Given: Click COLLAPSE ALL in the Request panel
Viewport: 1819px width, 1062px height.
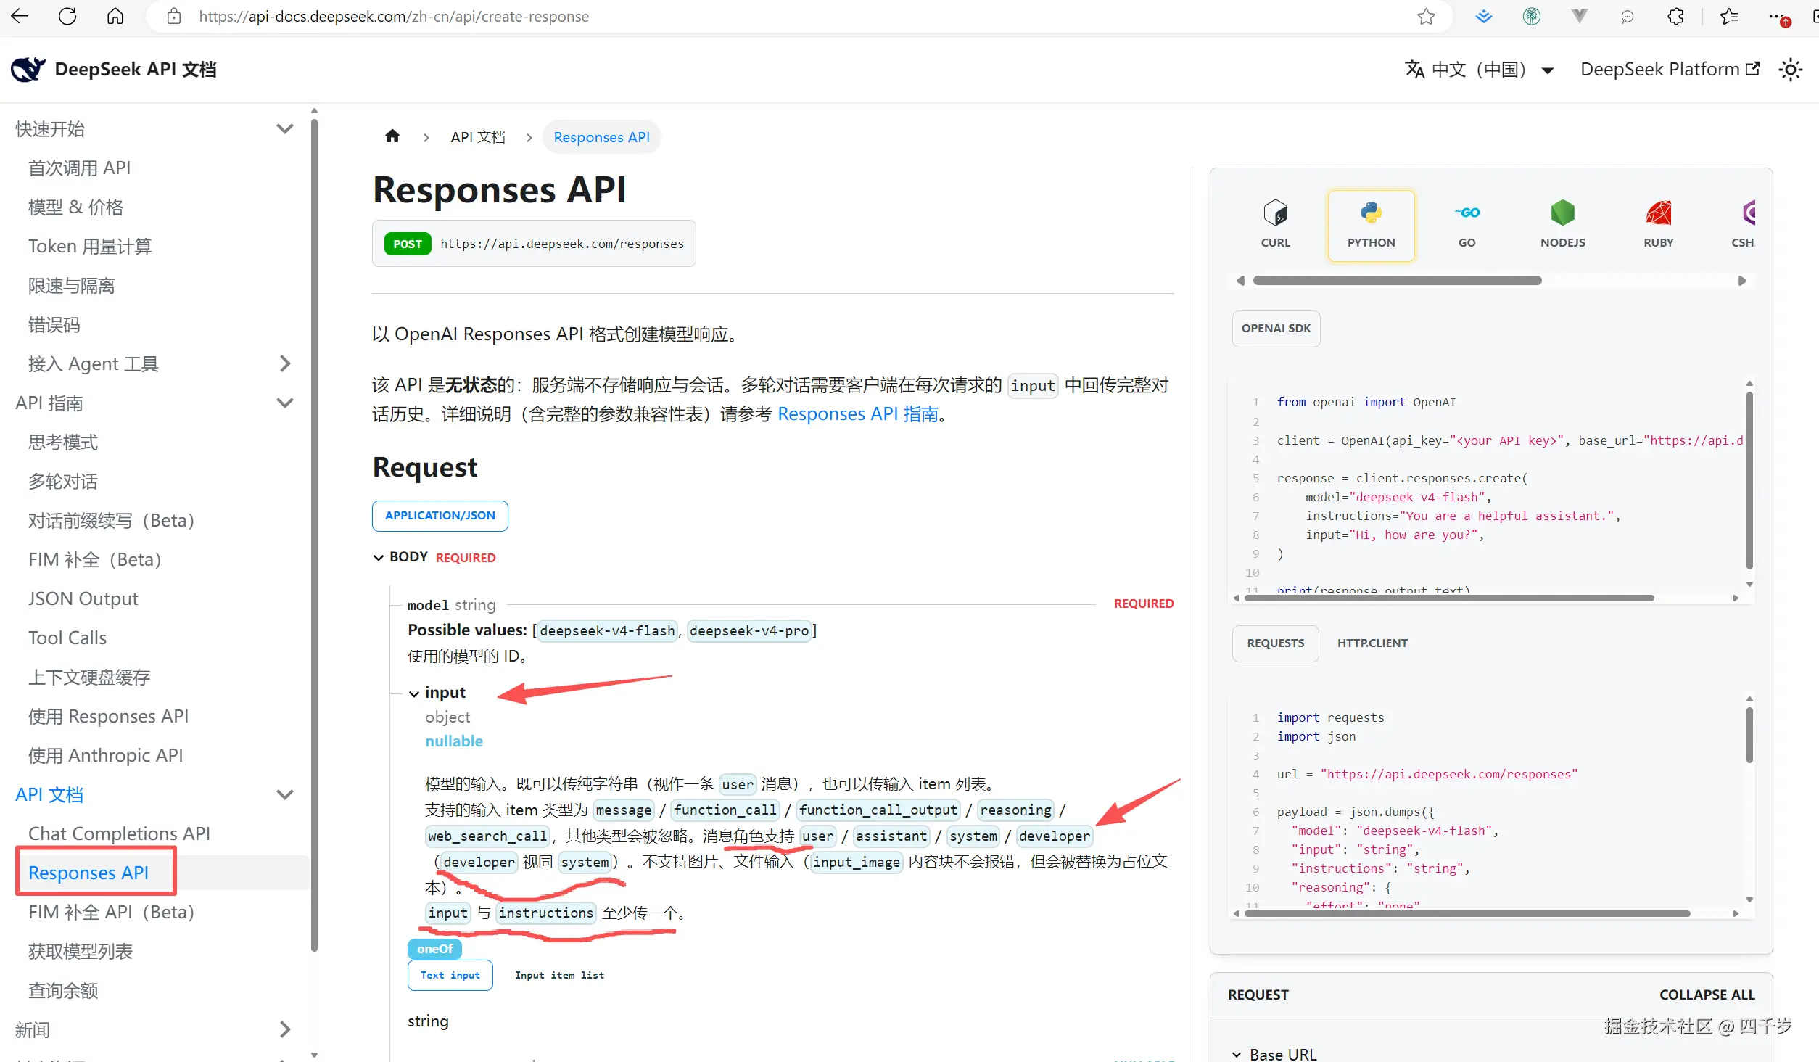Looking at the screenshot, I should point(1707,995).
